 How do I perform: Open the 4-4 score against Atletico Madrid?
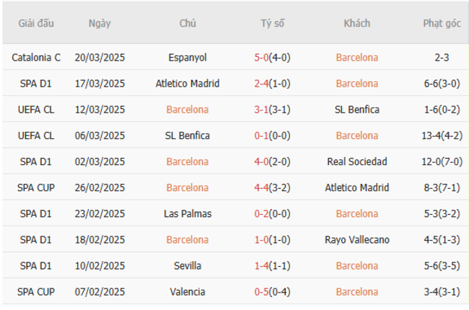(263, 187)
